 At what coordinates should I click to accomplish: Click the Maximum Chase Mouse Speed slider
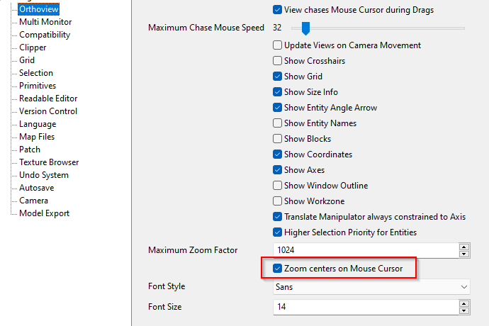click(305, 28)
